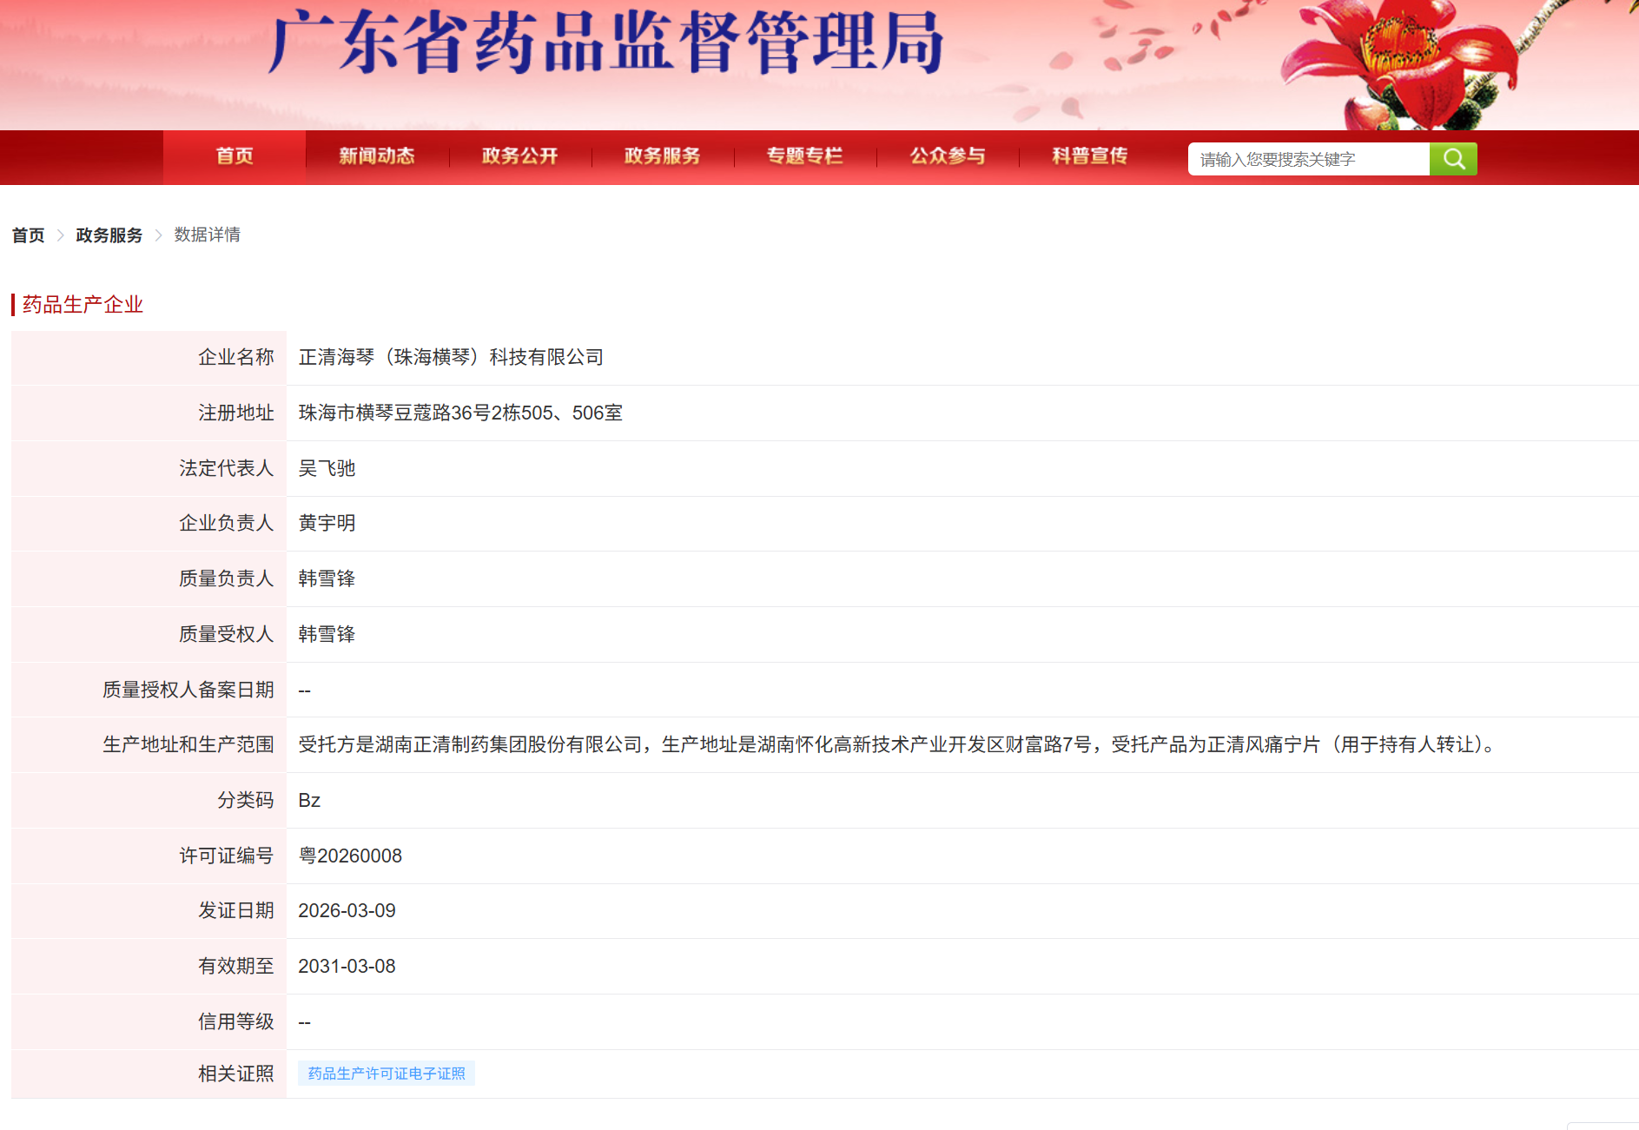Click the 政务服务 breadcrumb link
This screenshot has height=1130, width=1639.
[x=108, y=235]
